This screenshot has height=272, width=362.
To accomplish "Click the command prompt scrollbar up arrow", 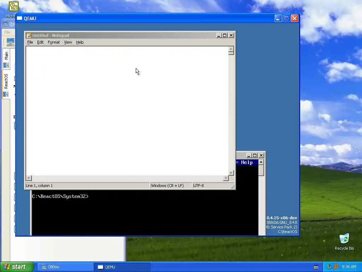I will 261,162.
